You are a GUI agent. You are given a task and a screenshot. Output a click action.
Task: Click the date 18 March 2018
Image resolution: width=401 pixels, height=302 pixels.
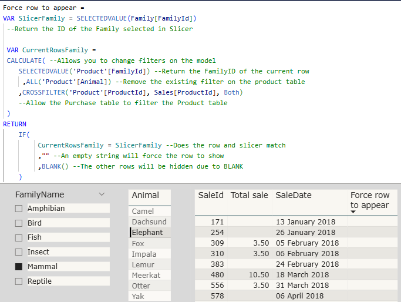302,274
